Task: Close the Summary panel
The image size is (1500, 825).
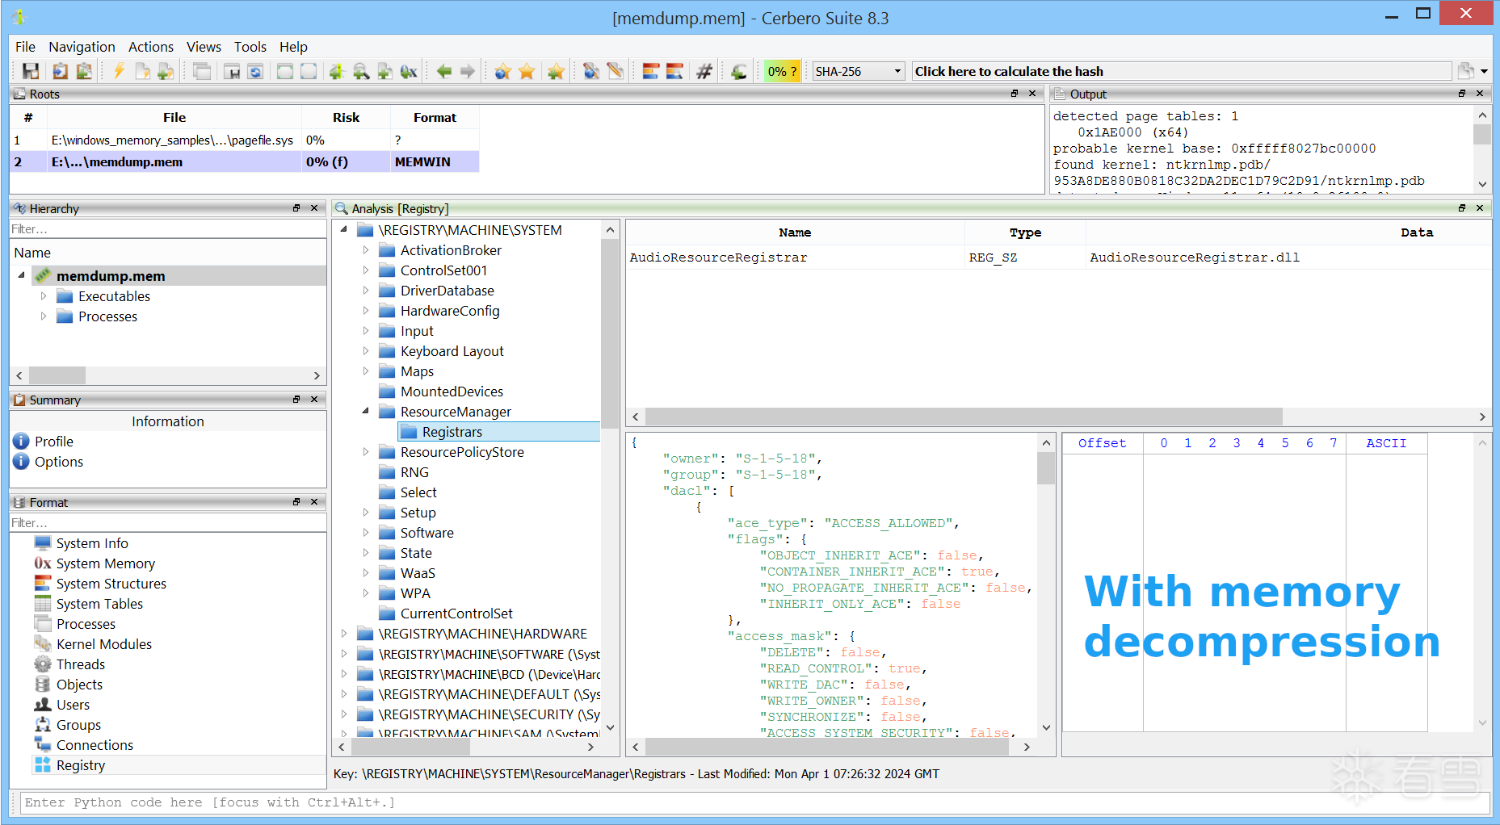Action: 314,400
